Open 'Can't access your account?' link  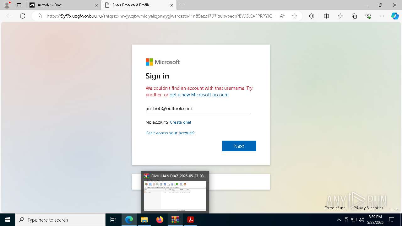(170, 133)
